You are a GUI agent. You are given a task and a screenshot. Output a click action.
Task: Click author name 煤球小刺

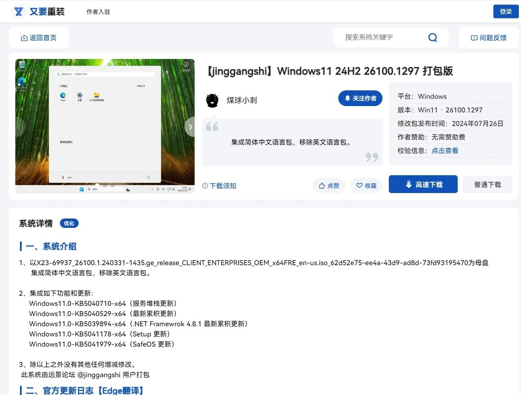(x=242, y=100)
